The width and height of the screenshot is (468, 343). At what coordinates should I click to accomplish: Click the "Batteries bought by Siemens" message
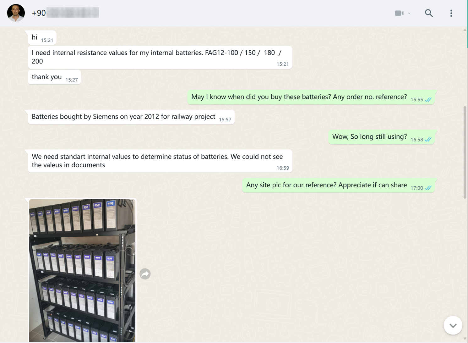click(131, 117)
